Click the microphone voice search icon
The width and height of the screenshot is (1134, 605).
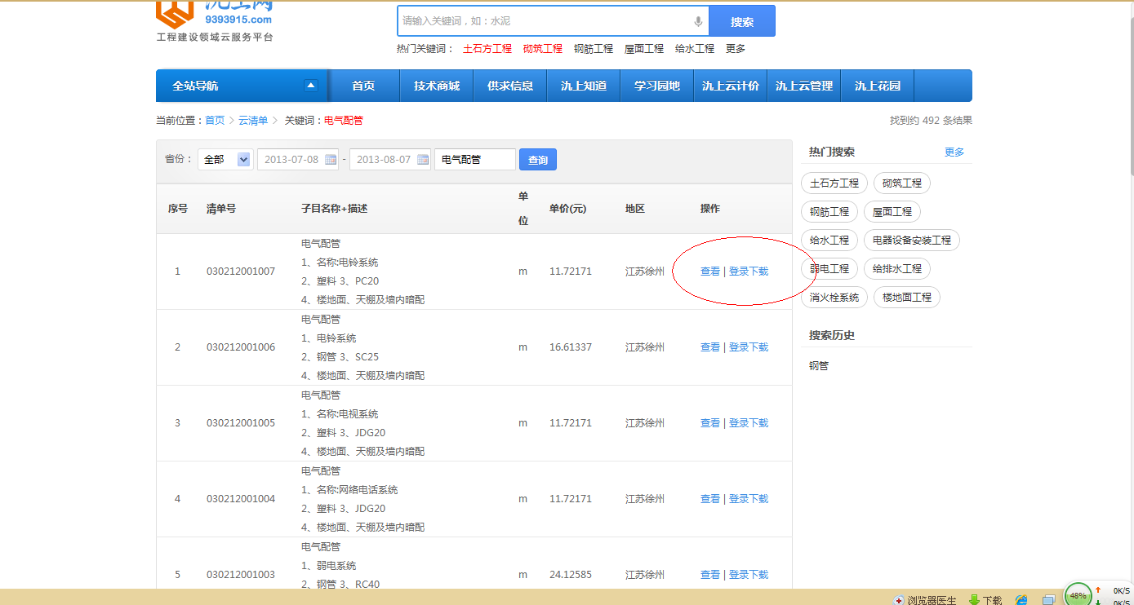[698, 22]
